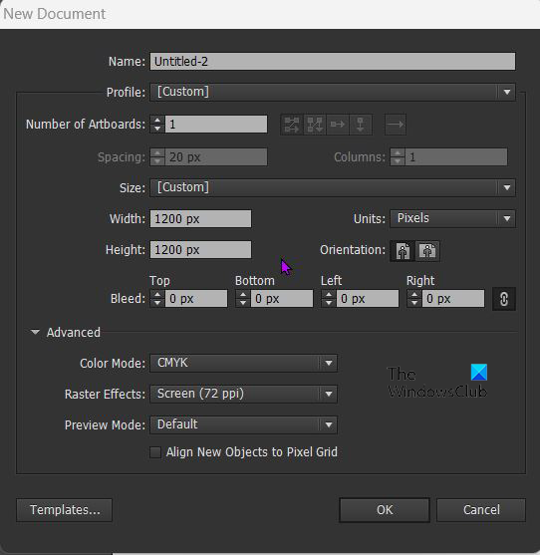Click the Name field containing Untitled-2

point(333,62)
